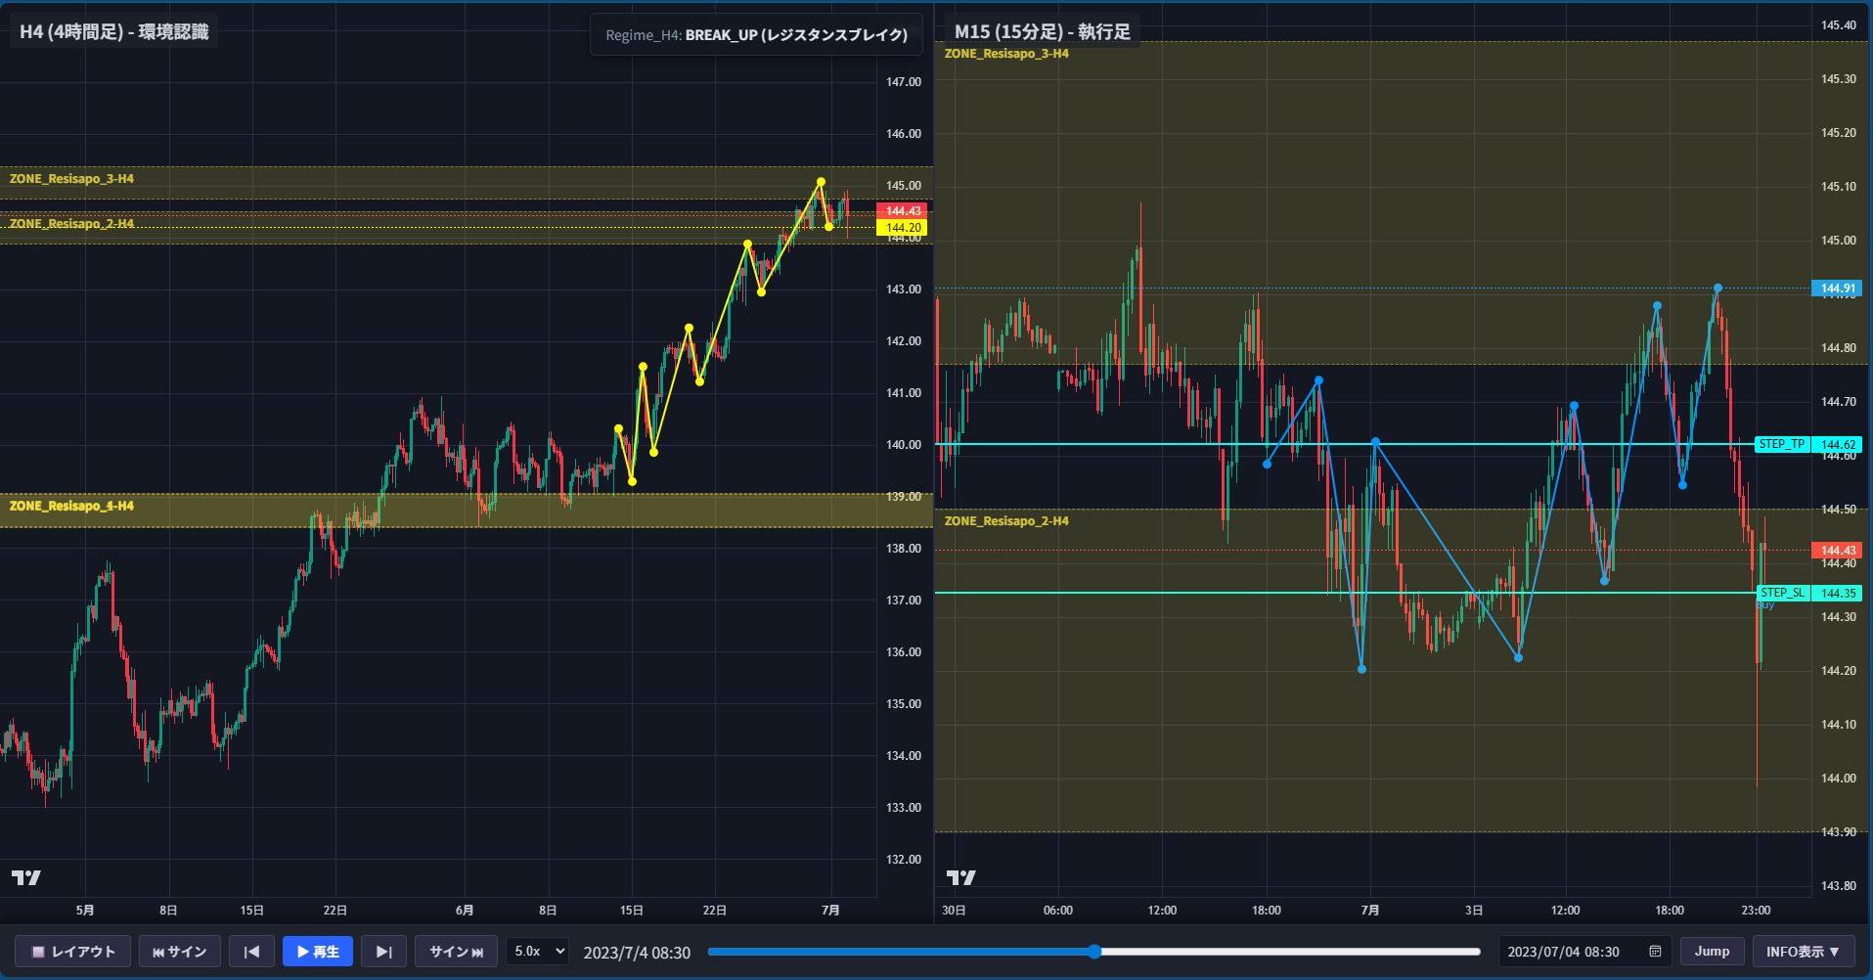Select the M15 (15分足) chart title
The image size is (1873, 980).
click(1043, 31)
